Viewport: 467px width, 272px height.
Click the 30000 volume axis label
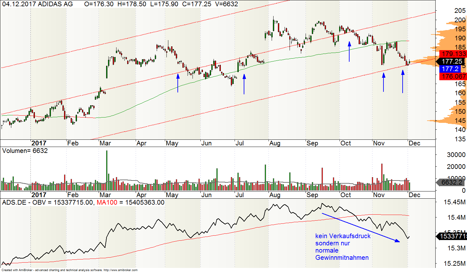click(456, 155)
